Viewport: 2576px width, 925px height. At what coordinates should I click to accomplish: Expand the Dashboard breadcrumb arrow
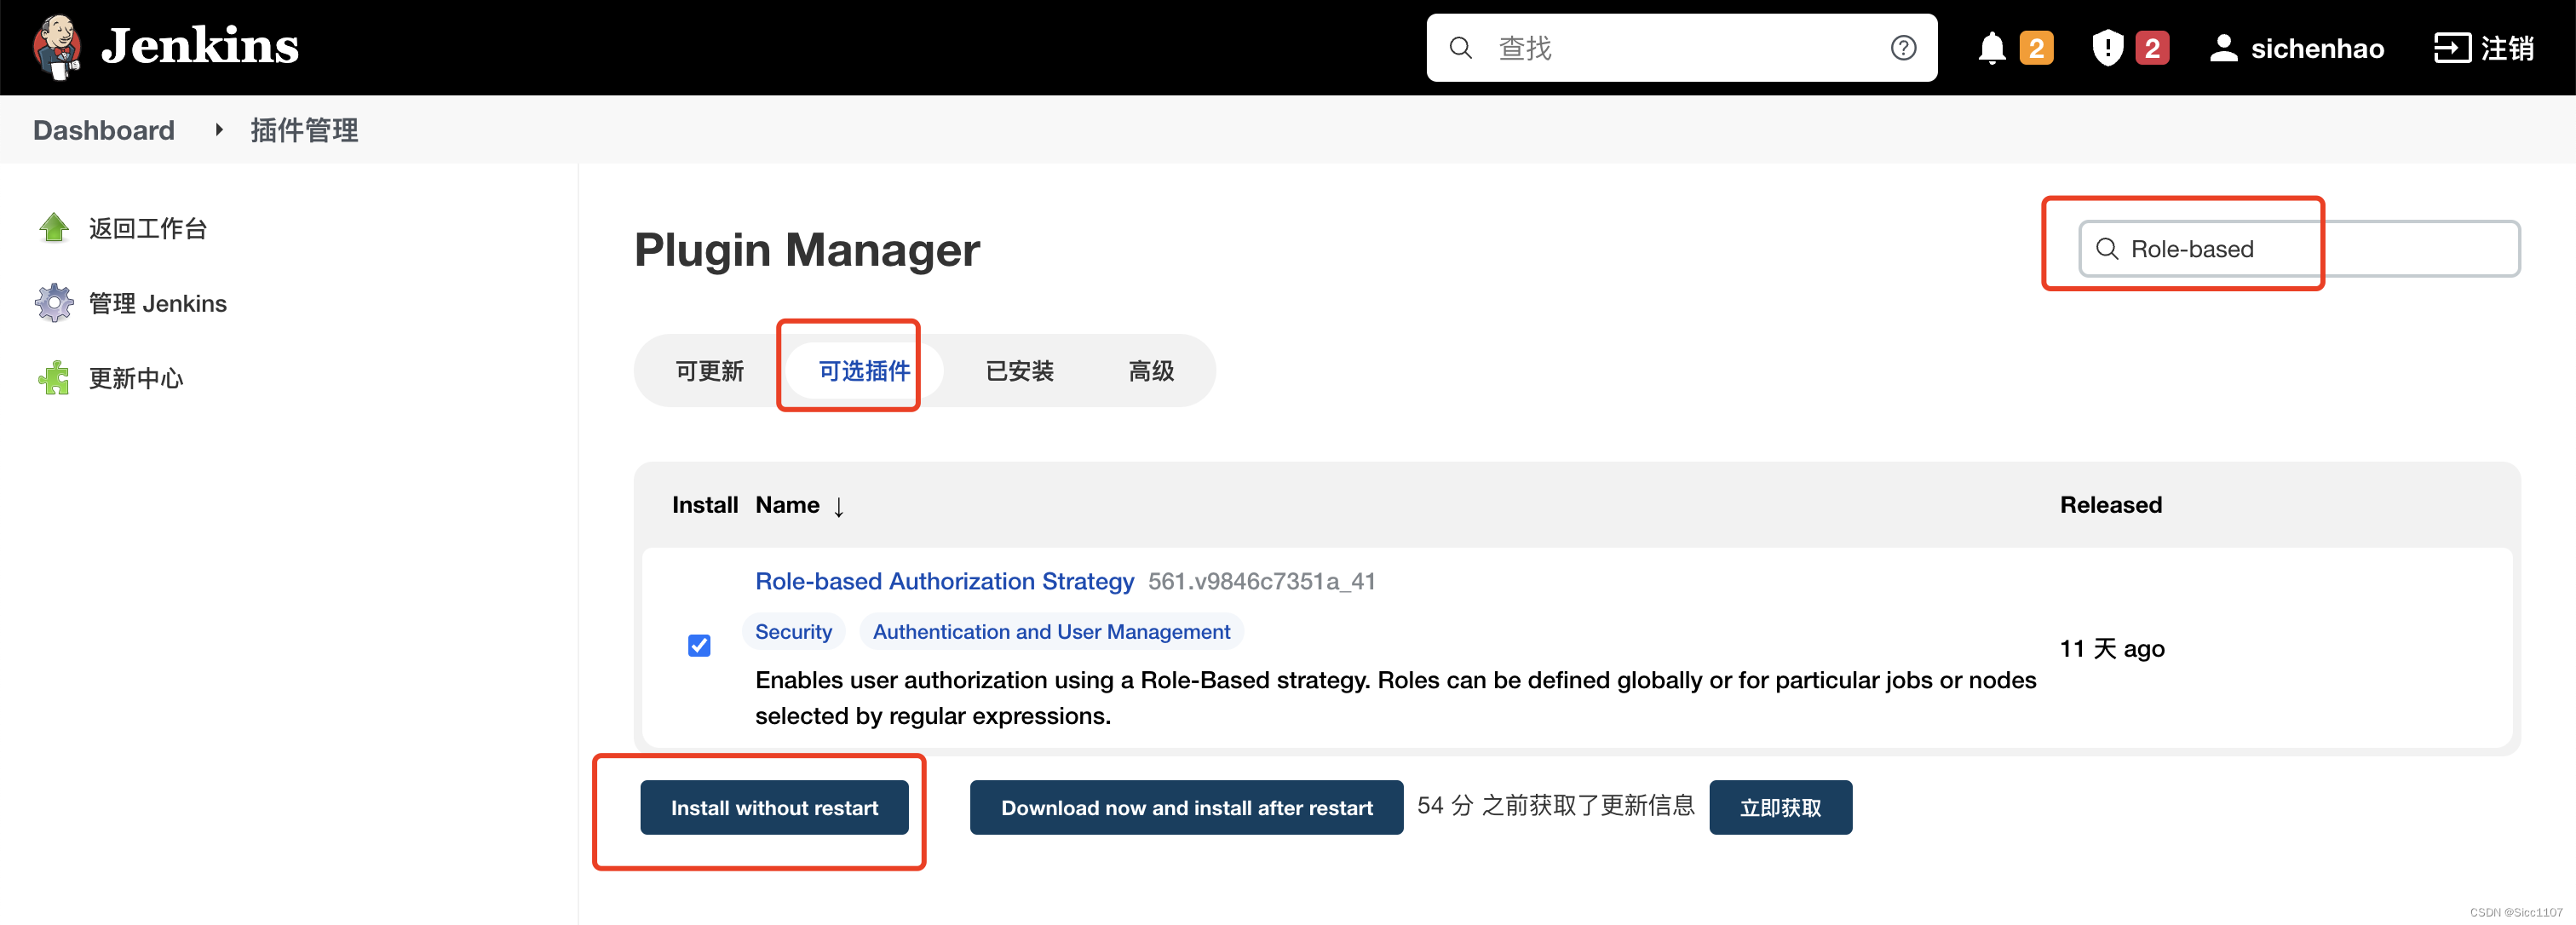[x=218, y=130]
